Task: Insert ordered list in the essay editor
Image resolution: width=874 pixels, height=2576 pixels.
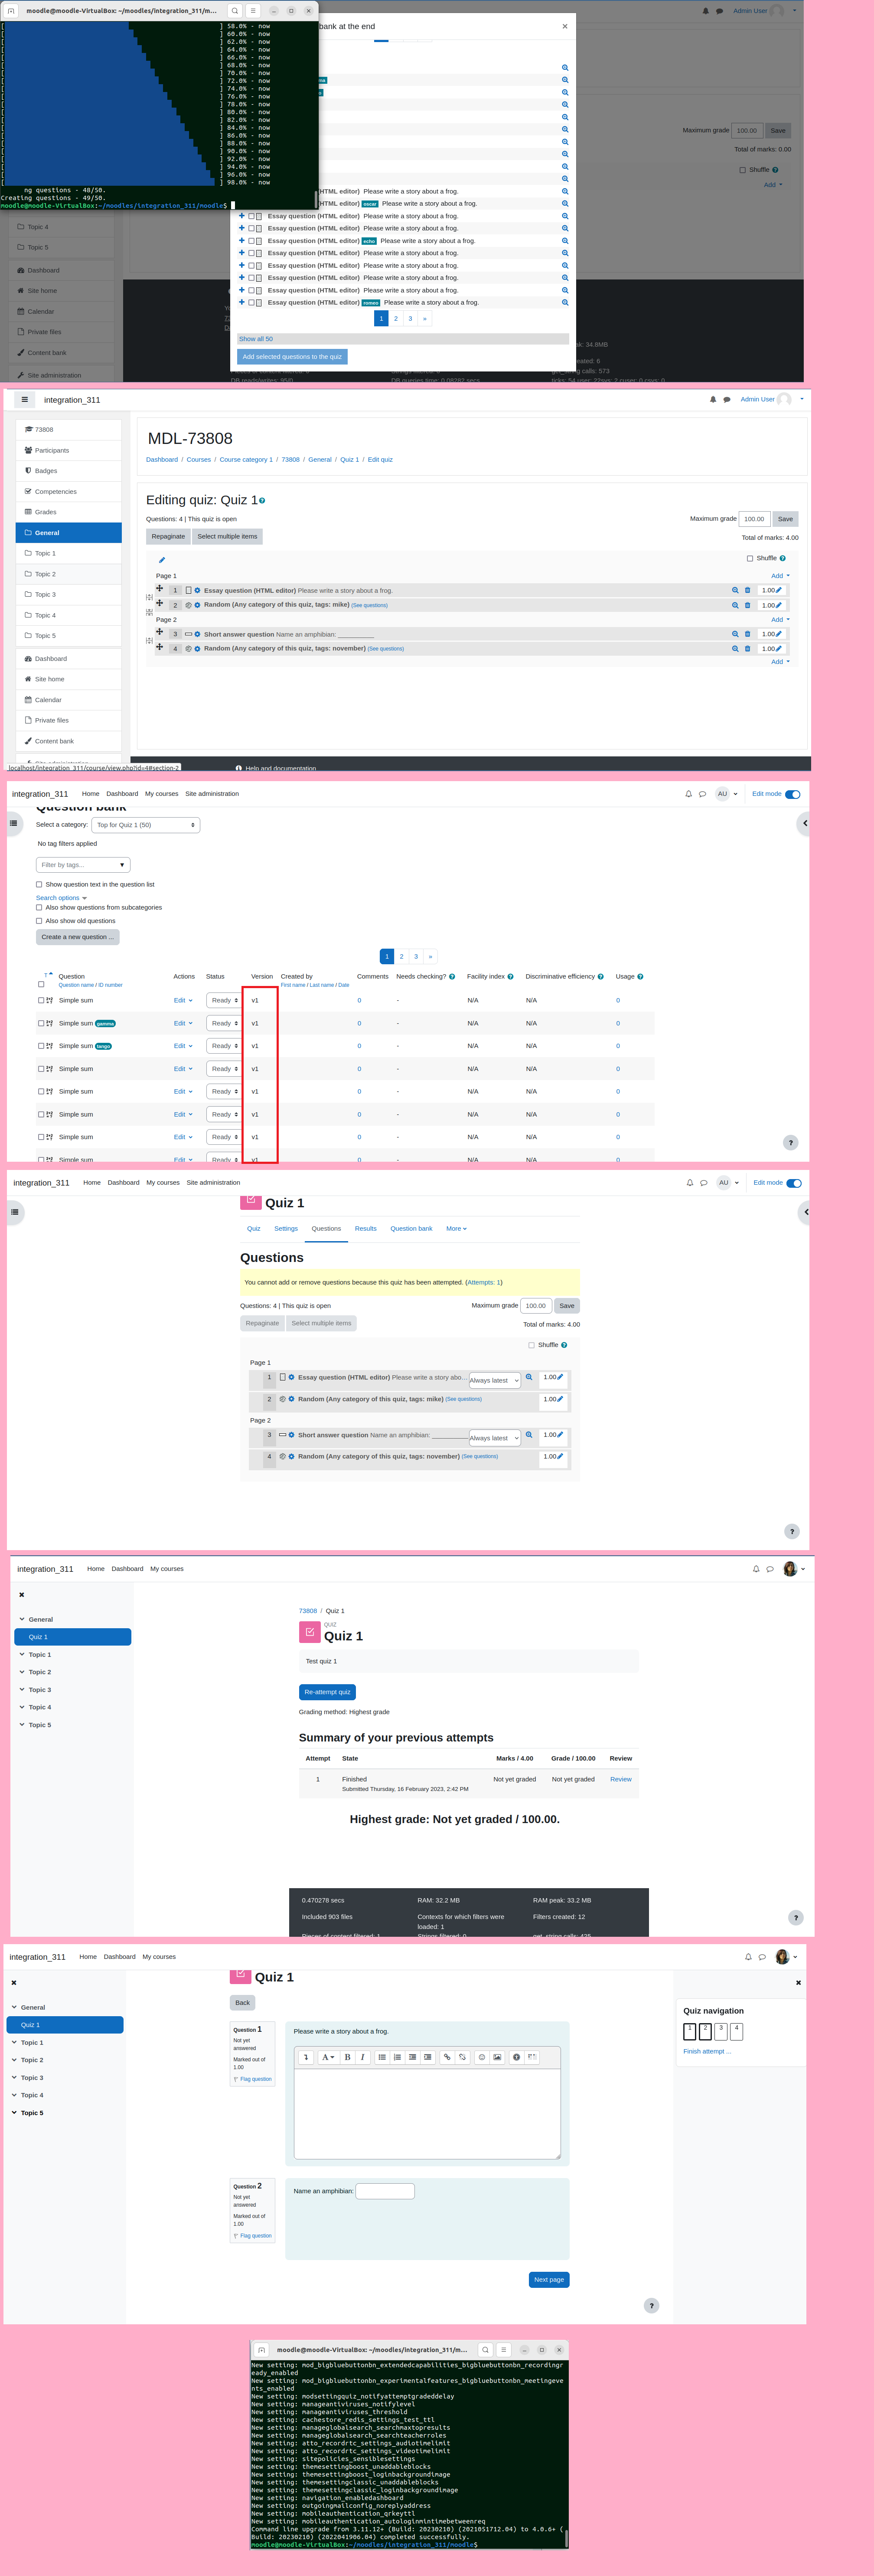Action: [398, 2057]
